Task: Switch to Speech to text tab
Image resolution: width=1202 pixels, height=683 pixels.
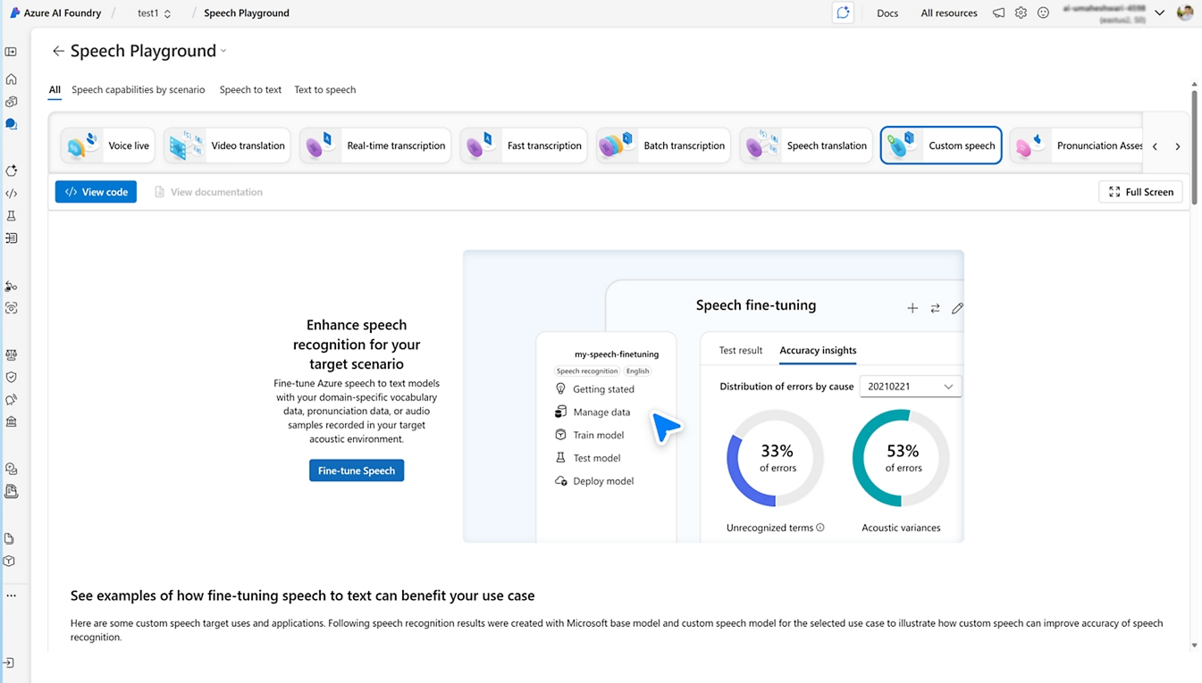Action: pyautogui.click(x=250, y=89)
